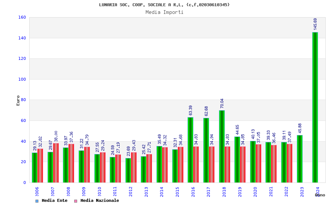Select the green 2016 bar labeled 63.39
This screenshot has height=219, width=329.
click(x=190, y=150)
